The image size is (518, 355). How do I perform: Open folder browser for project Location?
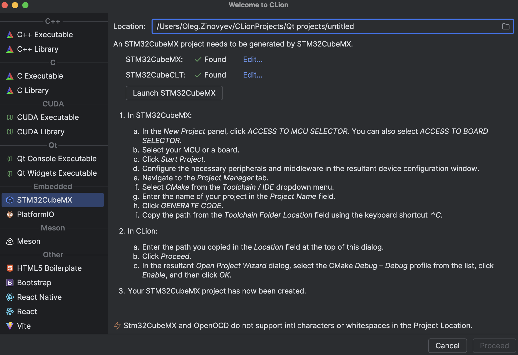(506, 26)
